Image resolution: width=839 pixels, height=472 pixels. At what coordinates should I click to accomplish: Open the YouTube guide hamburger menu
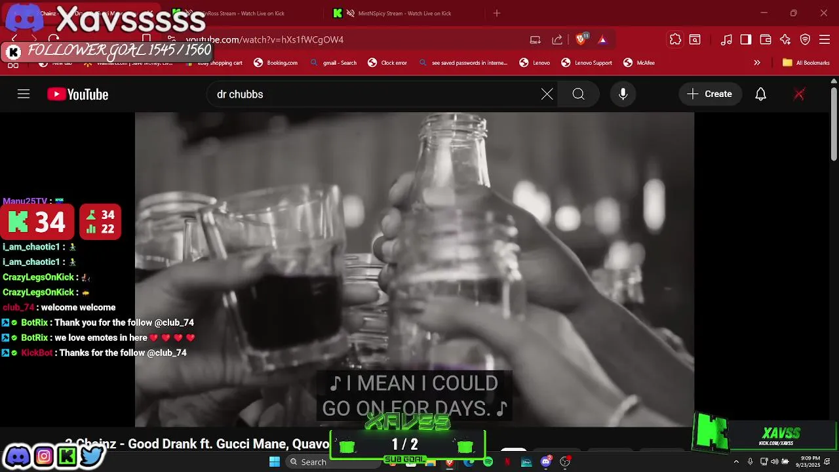(24, 94)
